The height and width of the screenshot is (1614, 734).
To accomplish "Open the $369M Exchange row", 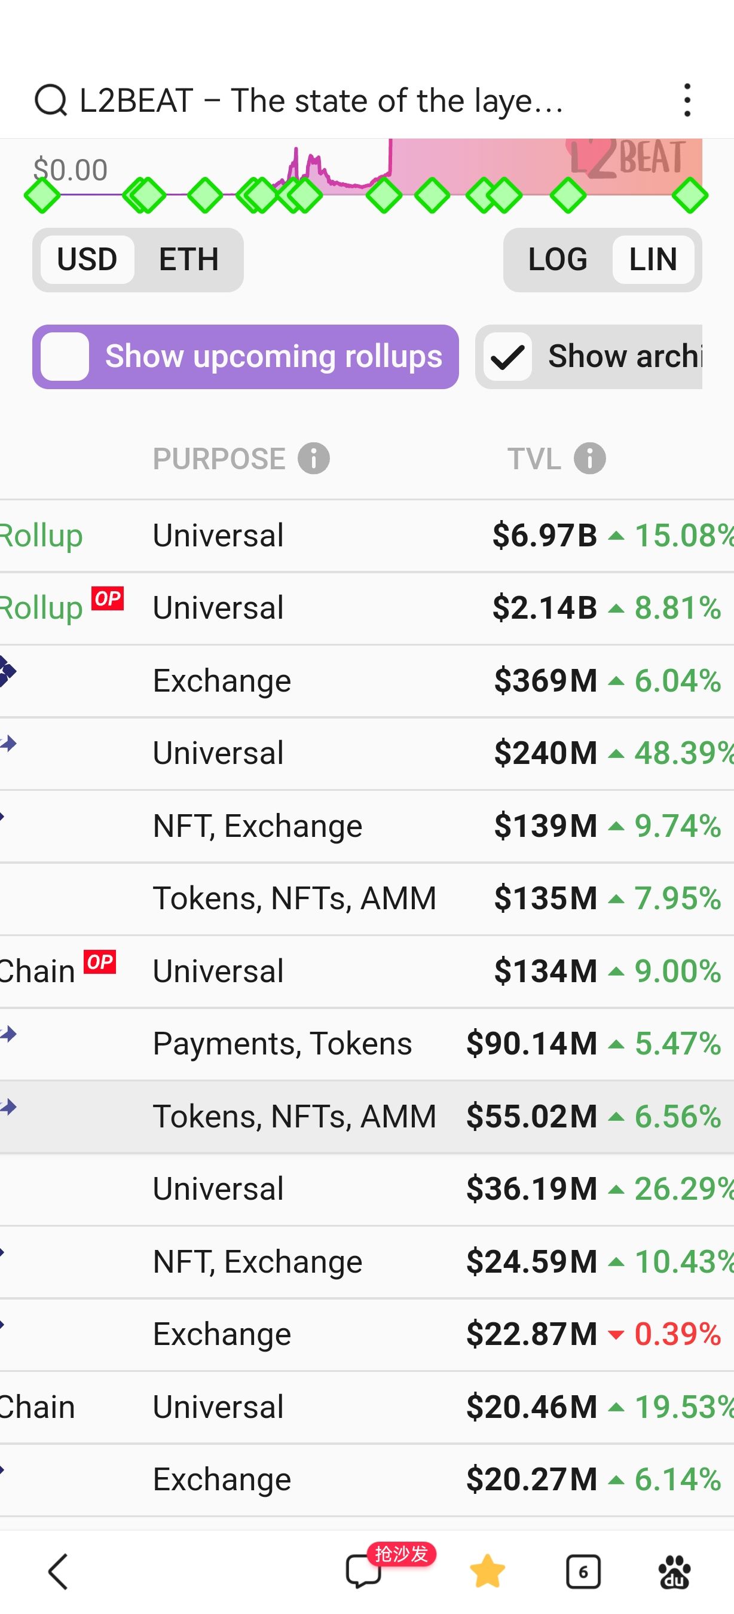I will click(x=367, y=681).
